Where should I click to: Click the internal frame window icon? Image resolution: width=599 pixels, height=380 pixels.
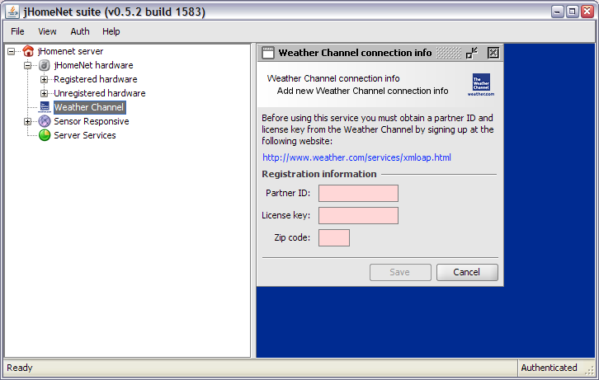268,53
